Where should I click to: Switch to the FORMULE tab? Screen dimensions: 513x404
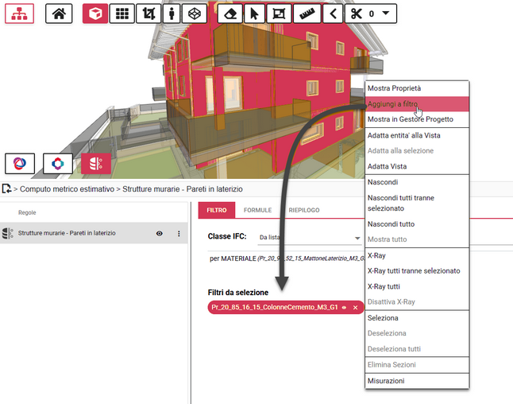click(256, 210)
